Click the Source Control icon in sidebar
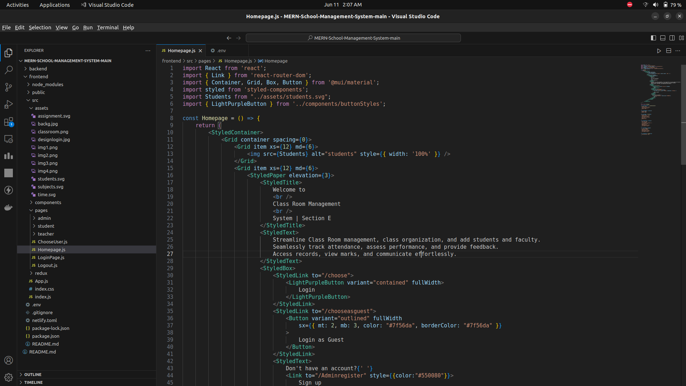 [9, 88]
